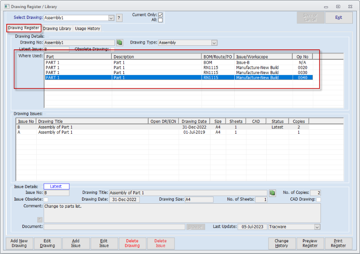
Task: Tick the All checkbox
Action: 160,20
